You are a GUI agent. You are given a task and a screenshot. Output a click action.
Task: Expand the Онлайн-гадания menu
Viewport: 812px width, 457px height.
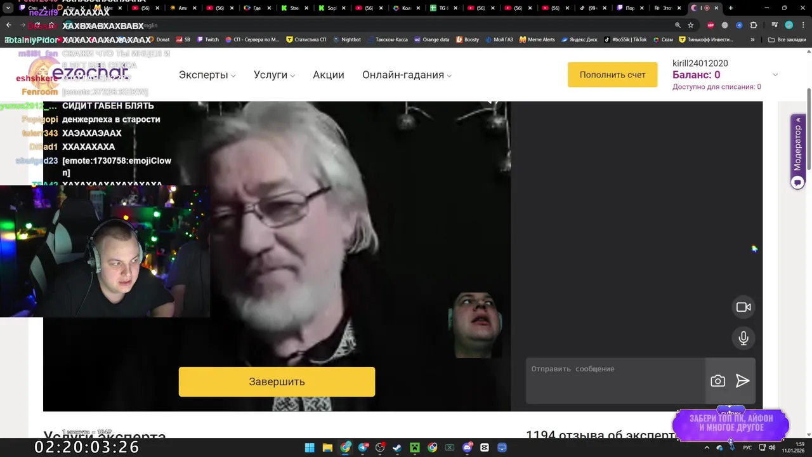click(x=407, y=75)
